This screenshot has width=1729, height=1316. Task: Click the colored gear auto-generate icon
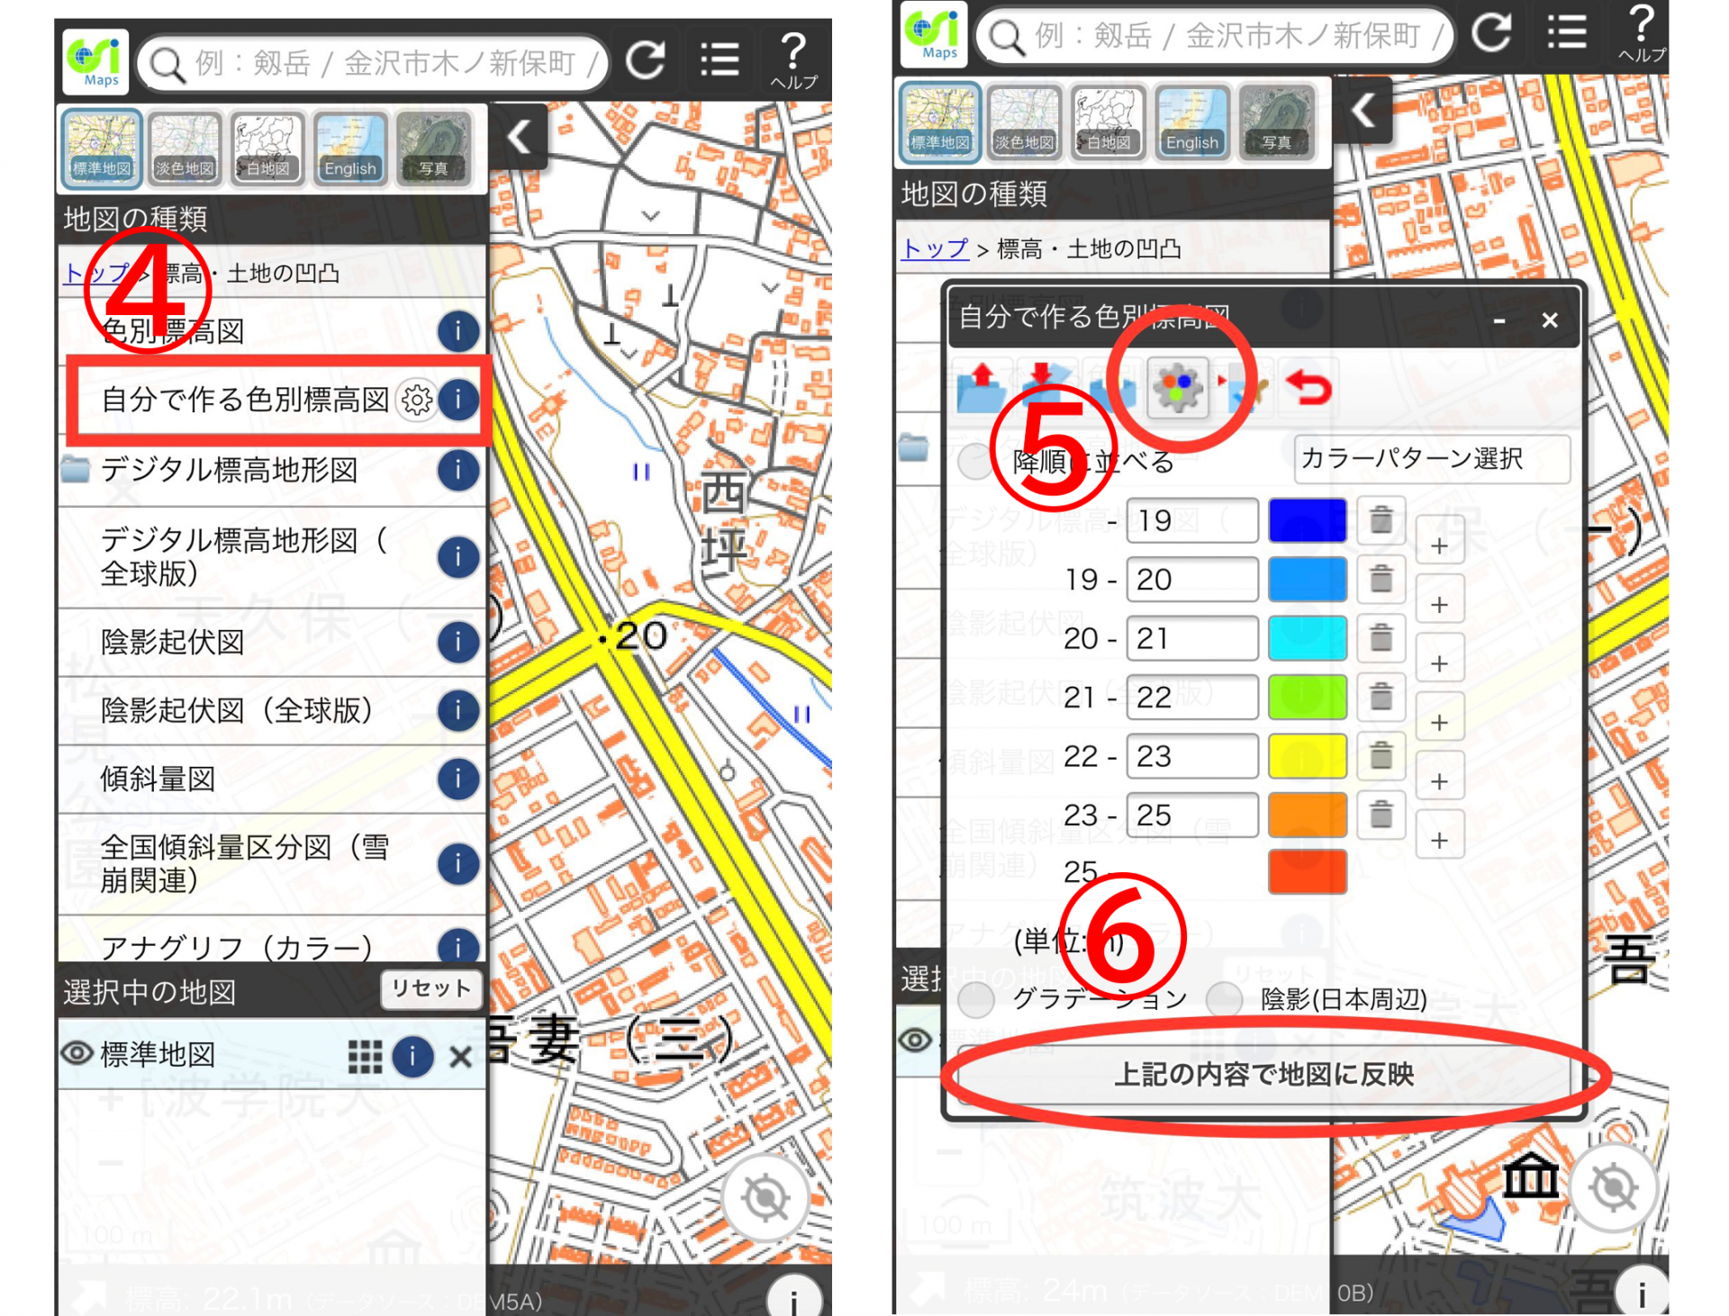[x=1178, y=387]
